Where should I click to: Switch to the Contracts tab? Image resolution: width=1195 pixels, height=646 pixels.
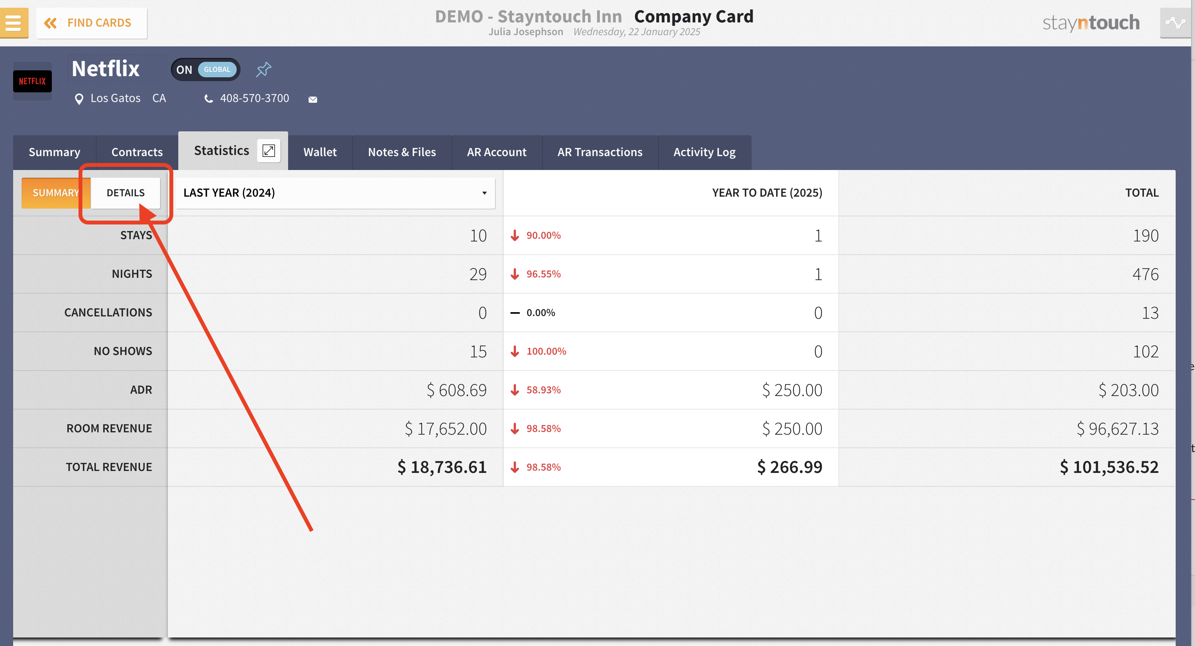point(137,152)
